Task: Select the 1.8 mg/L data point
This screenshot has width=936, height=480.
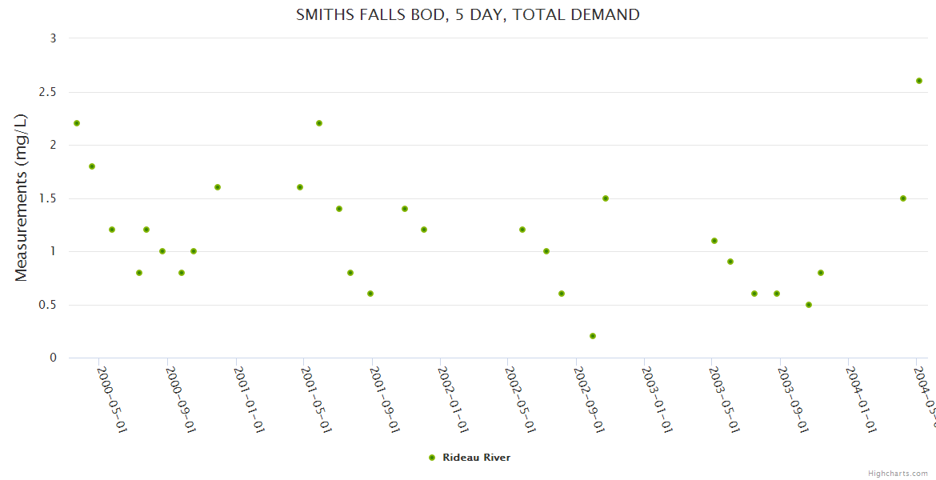Action: (92, 166)
